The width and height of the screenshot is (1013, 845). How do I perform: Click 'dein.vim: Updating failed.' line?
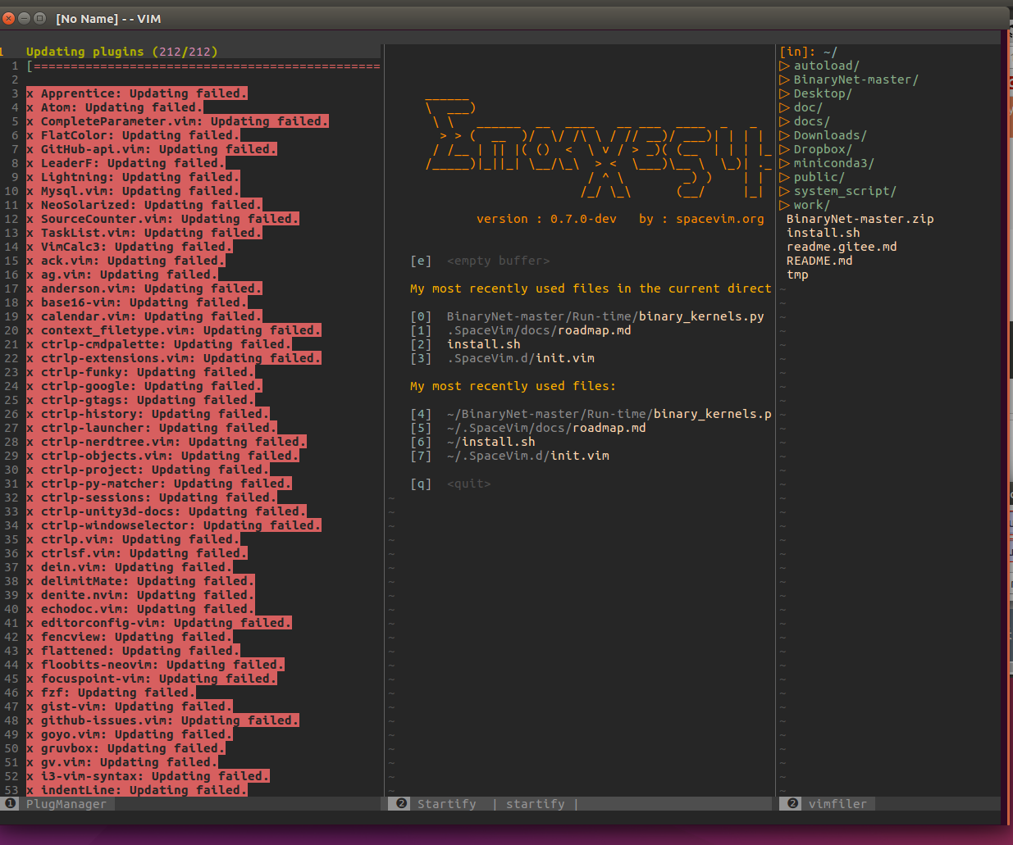[x=129, y=567]
